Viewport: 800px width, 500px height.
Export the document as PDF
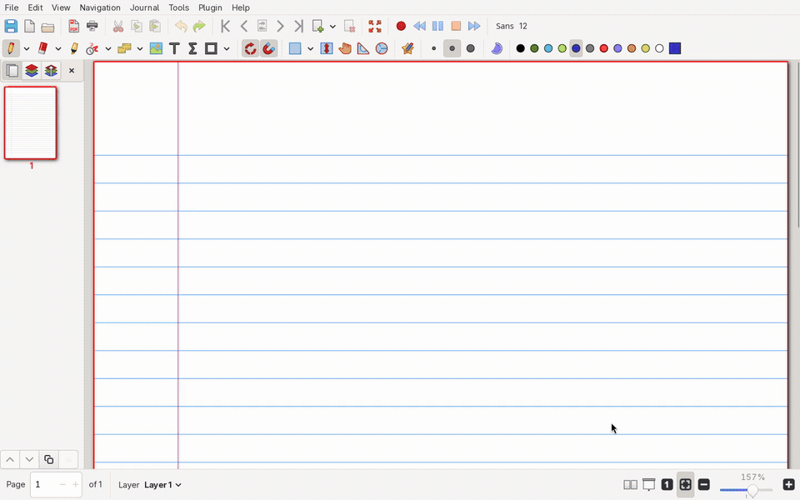(x=74, y=26)
